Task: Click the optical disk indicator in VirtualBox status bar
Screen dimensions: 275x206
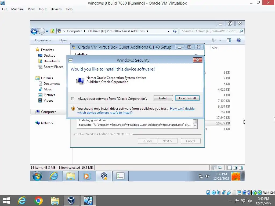Action: click(214, 193)
